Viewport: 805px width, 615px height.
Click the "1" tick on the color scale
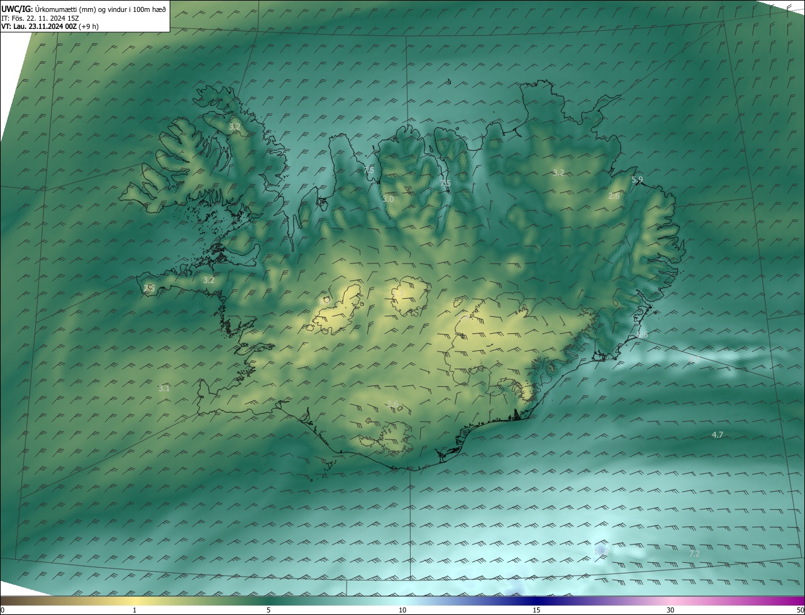point(135,610)
